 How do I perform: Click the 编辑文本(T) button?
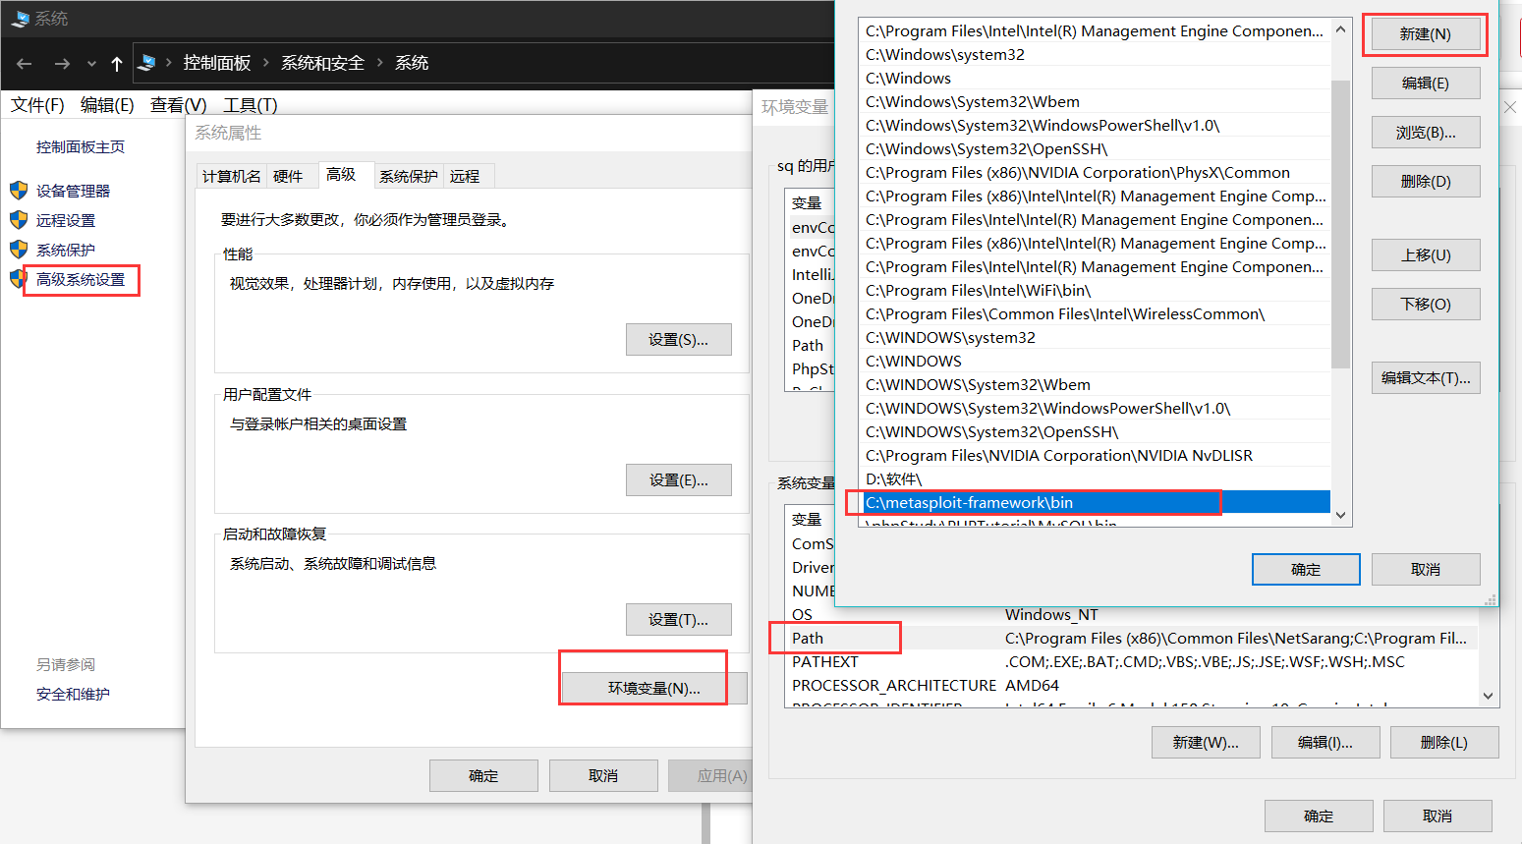pos(1425,377)
